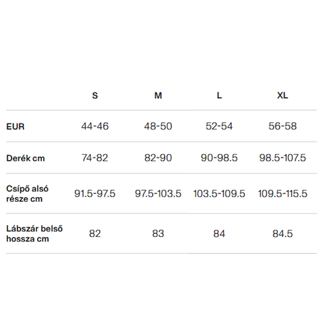This screenshot has height=332, width=332.
Task: Click the 83 inseam length value
Action: [158, 234]
